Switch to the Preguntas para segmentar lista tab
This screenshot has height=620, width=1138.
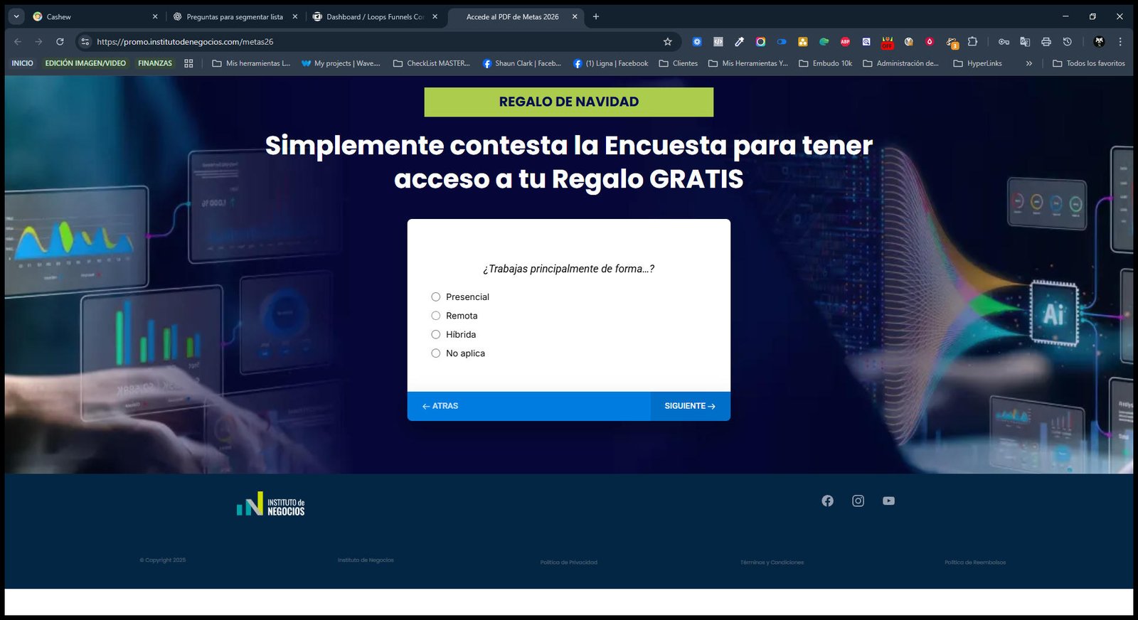point(235,16)
